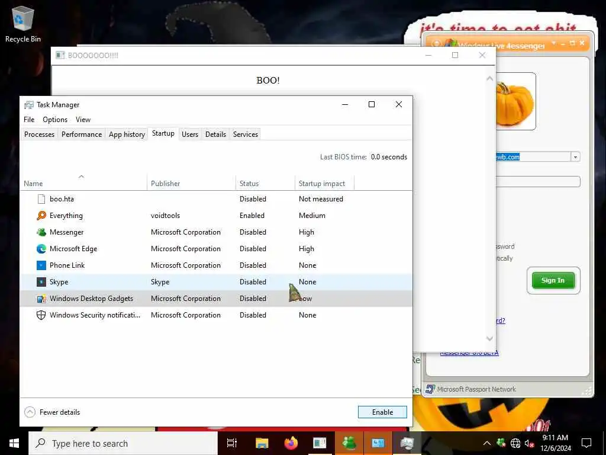
Task: Click Sign In in Messenger
Action: point(553,280)
